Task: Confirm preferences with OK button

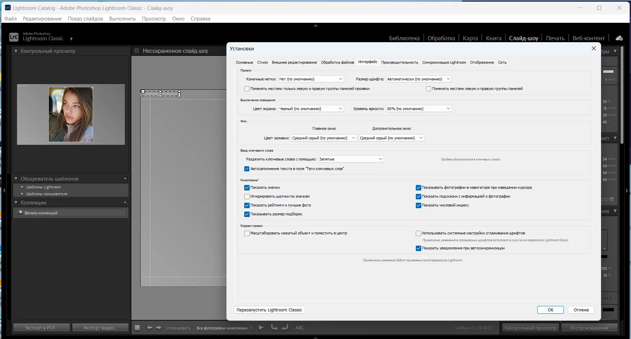Action: 551,310
